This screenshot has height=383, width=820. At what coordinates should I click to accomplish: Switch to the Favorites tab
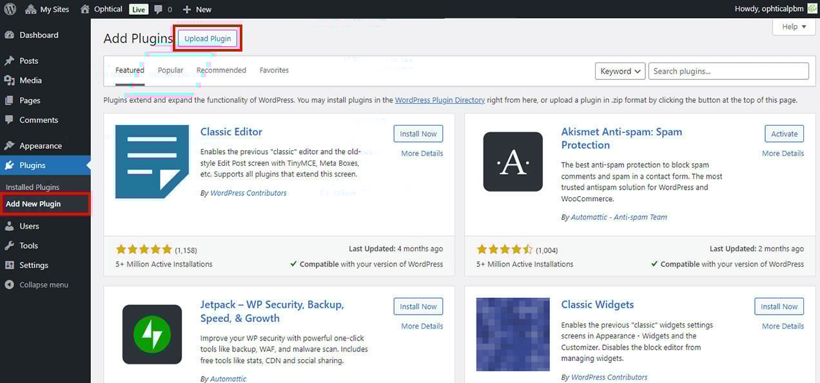coord(274,70)
